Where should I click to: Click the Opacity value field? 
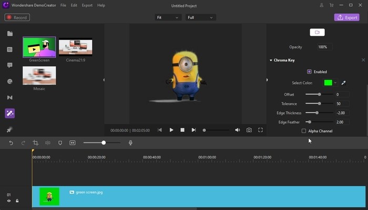(x=325, y=47)
